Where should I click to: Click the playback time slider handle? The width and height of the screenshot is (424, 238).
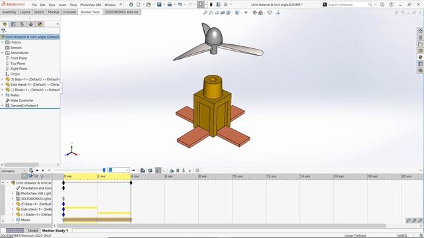point(104,171)
